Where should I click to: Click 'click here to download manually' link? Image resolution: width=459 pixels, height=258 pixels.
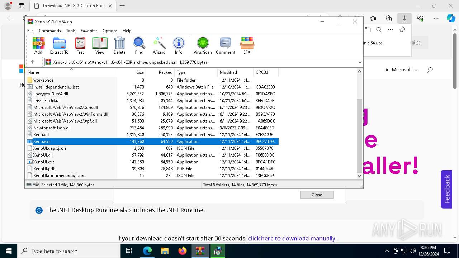pos(292,238)
